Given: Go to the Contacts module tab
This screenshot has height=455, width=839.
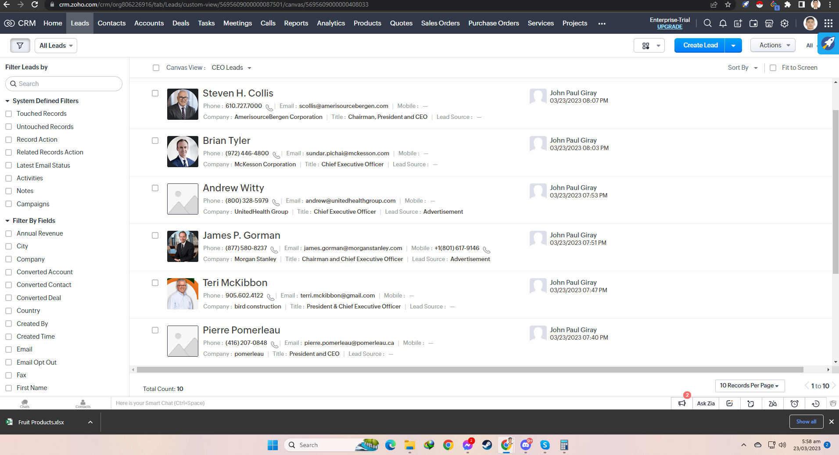Looking at the screenshot, I should click(111, 23).
